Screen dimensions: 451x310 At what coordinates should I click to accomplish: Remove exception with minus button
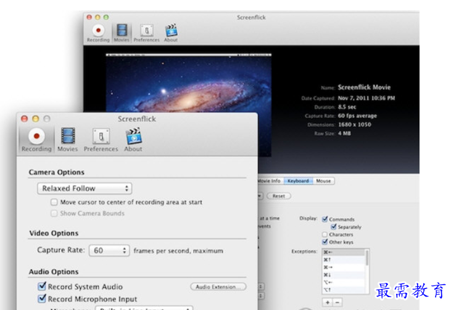click(x=337, y=302)
